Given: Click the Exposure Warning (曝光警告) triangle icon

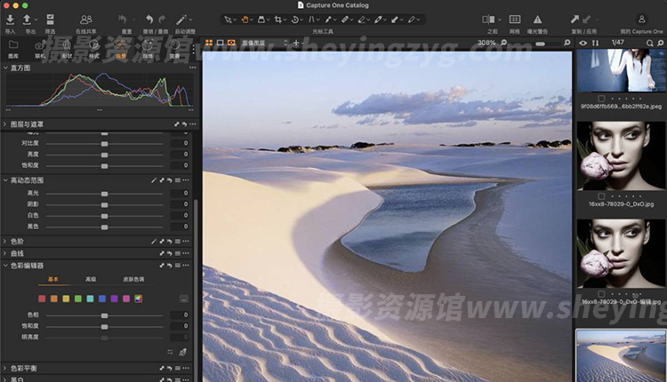Looking at the screenshot, I should tap(537, 19).
